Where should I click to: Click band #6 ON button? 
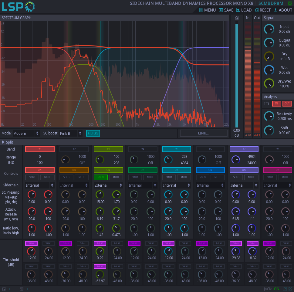(x=210, y=170)
